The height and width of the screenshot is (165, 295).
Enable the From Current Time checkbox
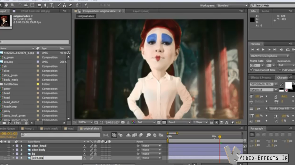[x=251, y=70]
